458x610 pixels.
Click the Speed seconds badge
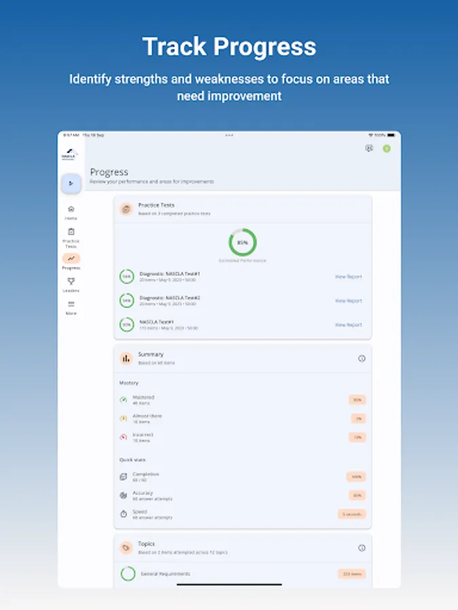351,514
